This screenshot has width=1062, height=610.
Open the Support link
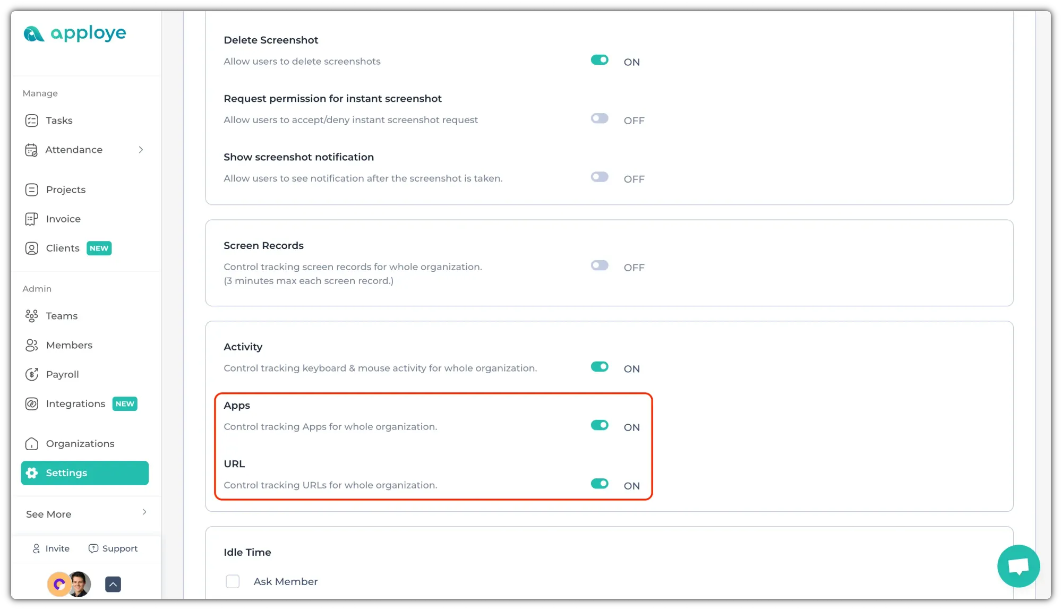click(x=113, y=548)
